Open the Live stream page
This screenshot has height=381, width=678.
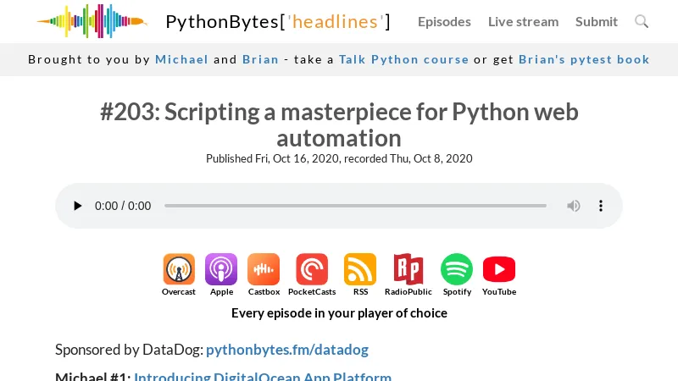523,21
